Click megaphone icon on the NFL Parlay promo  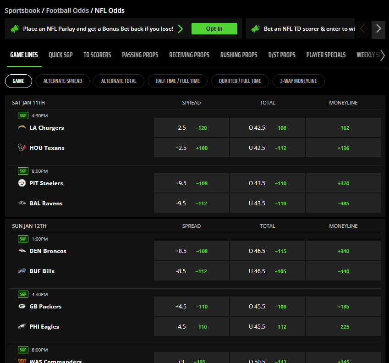(x=15, y=29)
